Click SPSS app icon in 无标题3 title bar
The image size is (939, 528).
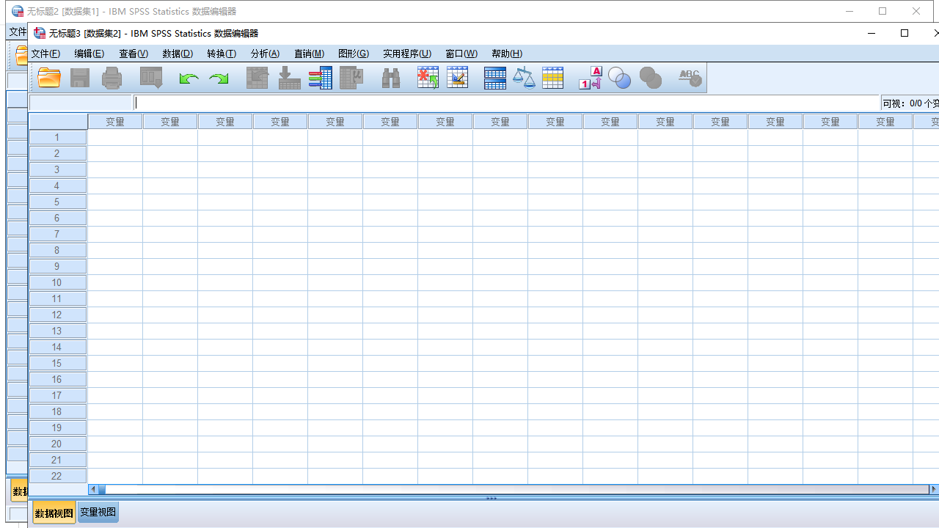point(40,33)
